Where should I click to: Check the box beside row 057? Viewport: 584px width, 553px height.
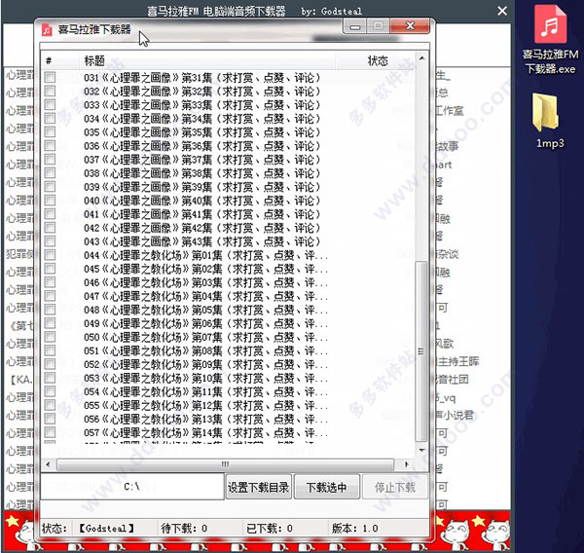click(x=50, y=432)
